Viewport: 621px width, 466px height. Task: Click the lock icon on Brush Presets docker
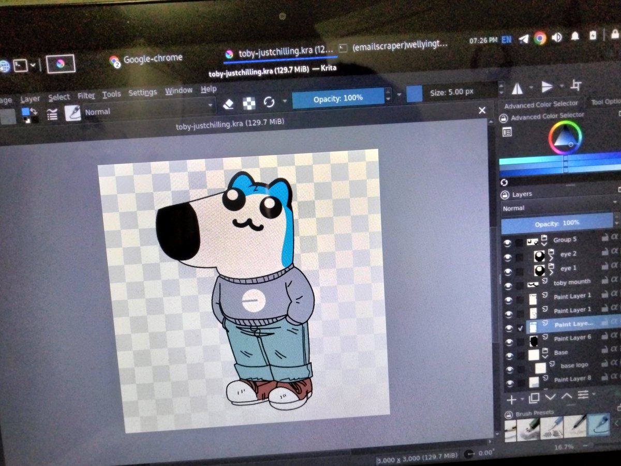click(508, 415)
